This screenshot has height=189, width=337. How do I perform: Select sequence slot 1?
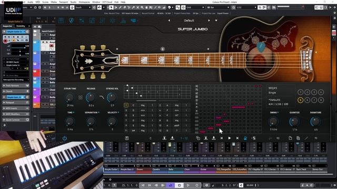click(300, 92)
